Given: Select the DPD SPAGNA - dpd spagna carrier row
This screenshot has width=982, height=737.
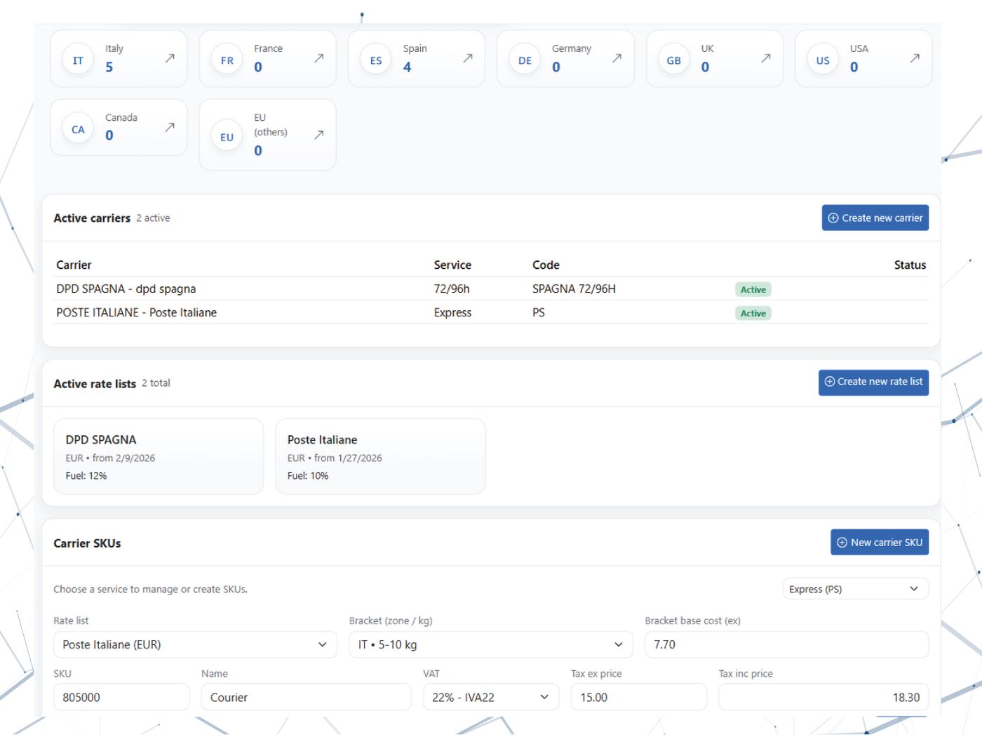Looking at the screenshot, I should pyautogui.click(x=492, y=288).
